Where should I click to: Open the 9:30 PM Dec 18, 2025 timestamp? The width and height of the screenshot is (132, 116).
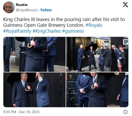coord(21,112)
